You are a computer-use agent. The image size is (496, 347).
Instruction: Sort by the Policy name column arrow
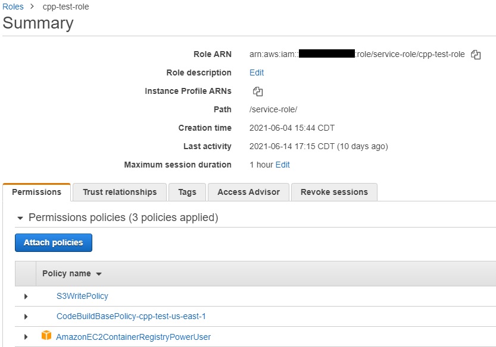[99, 274]
